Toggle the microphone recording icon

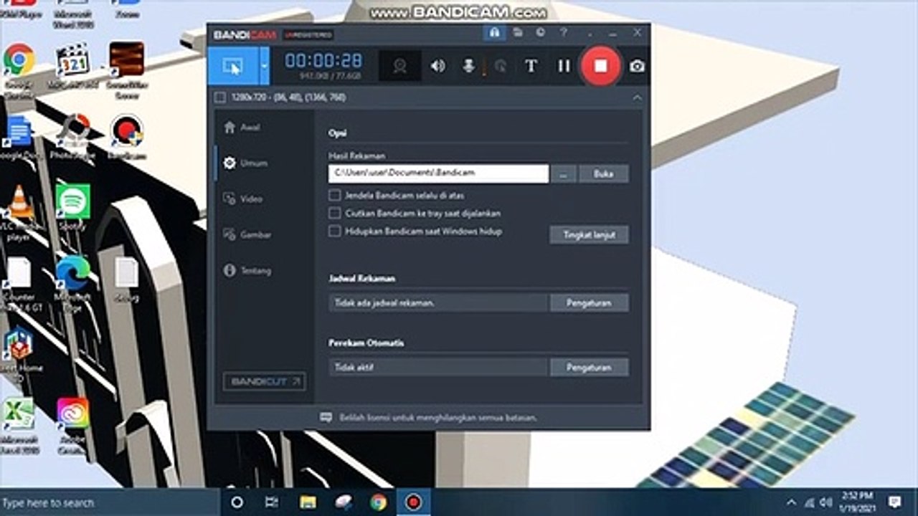click(x=469, y=66)
